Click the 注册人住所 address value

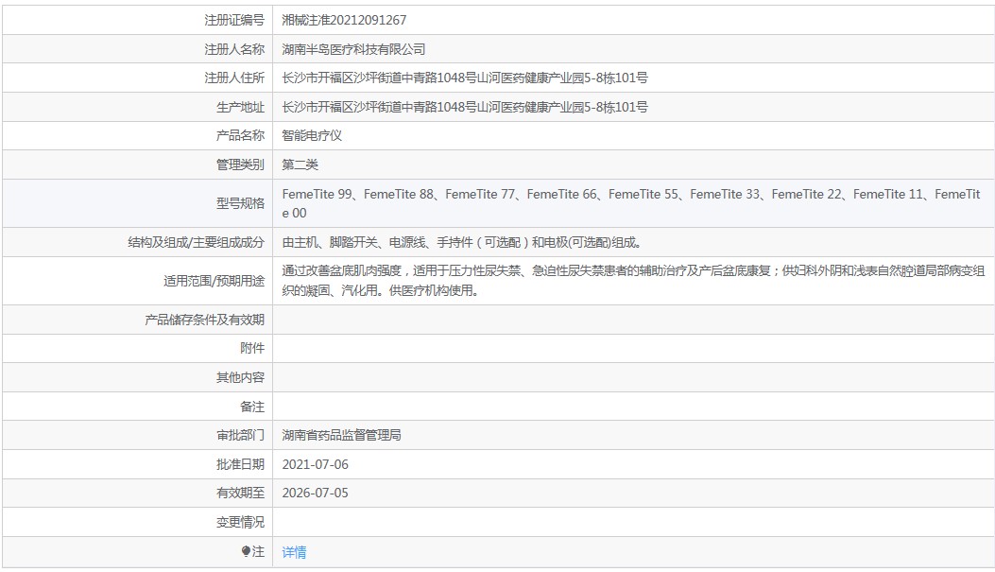pos(465,78)
